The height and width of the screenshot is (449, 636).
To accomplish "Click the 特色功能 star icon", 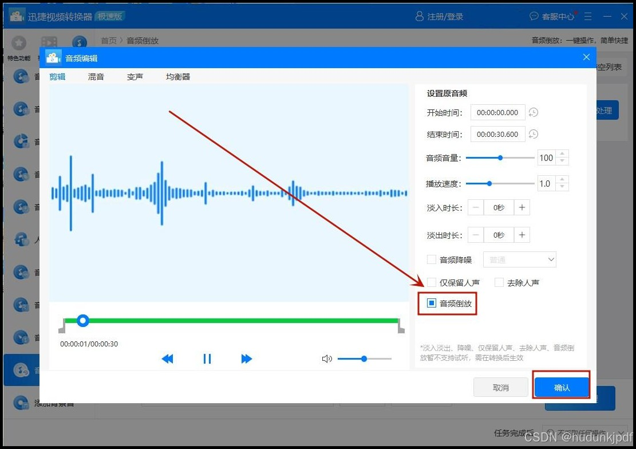I will click(x=19, y=43).
